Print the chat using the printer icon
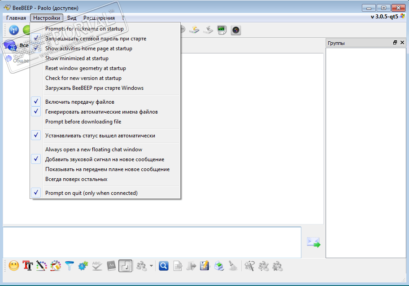Viewport: 409px width, 286px height. 219,266
